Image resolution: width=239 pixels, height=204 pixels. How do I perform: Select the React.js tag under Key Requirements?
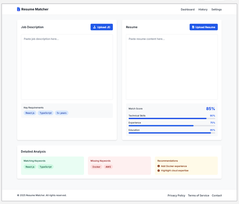(x=30, y=113)
